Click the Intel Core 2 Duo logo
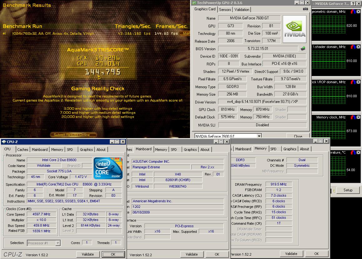 coord(108,168)
